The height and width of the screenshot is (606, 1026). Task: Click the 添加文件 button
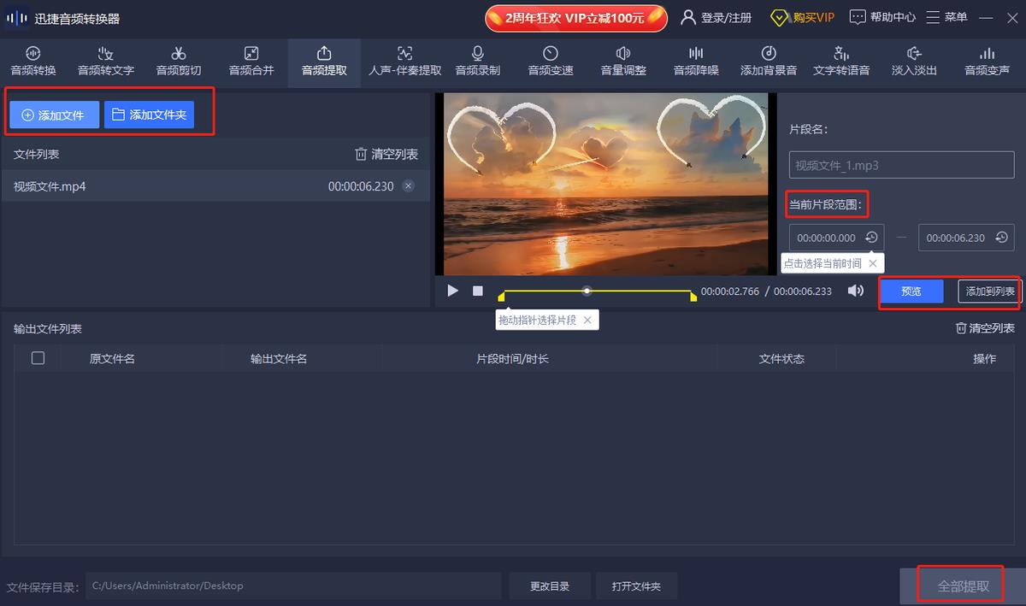54,115
